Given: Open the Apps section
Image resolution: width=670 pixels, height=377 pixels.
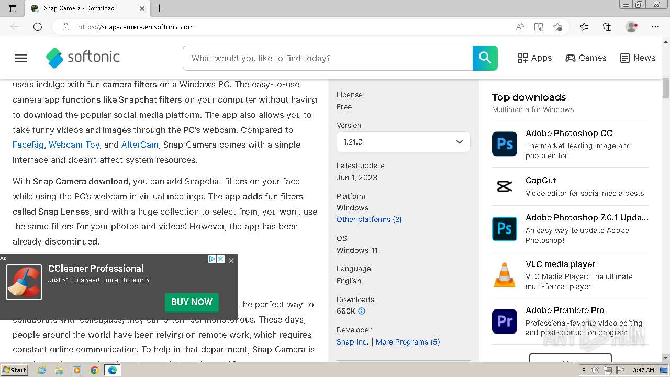Looking at the screenshot, I should tap(534, 58).
